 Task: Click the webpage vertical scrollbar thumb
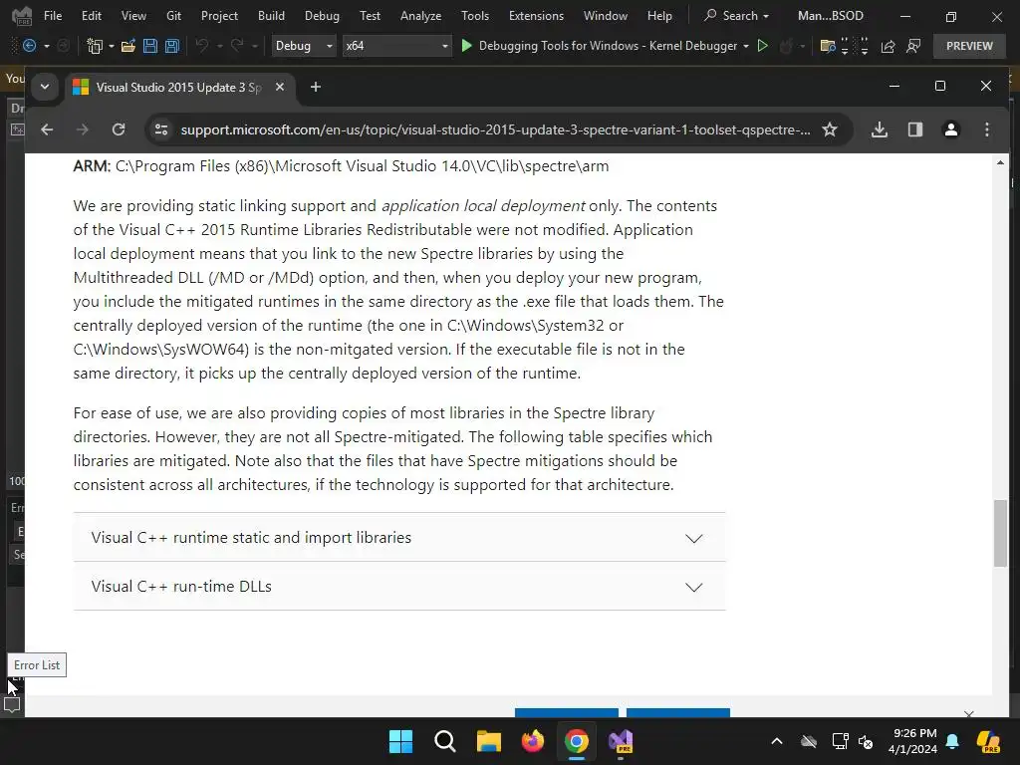[x=1000, y=533]
